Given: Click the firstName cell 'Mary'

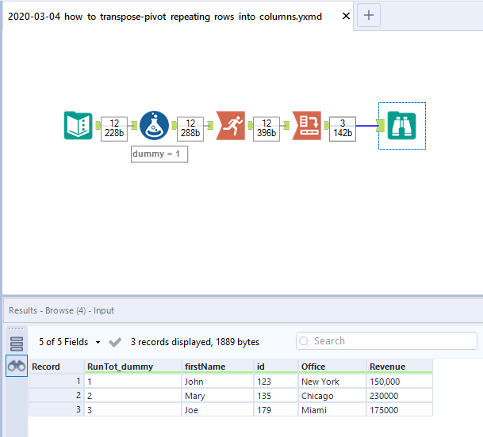Looking at the screenshot, I should 217,396.
